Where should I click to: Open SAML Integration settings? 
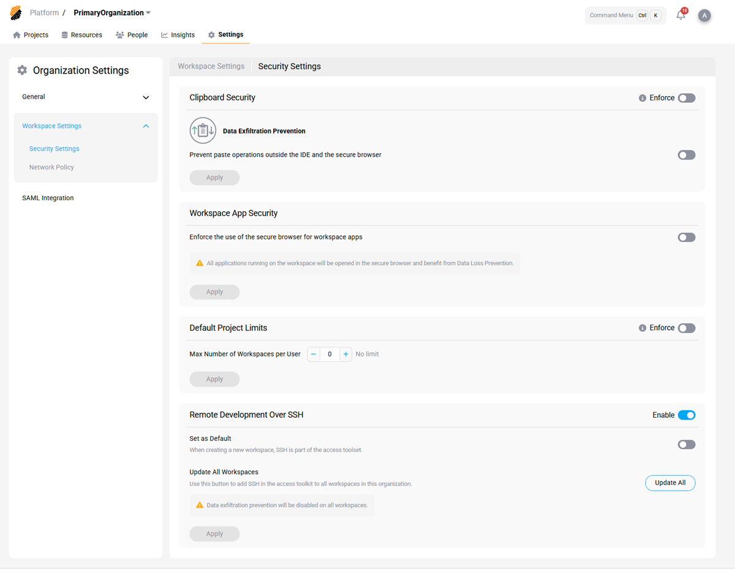coord(48,197)
